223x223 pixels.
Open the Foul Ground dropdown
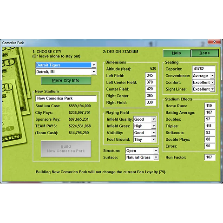(144, 139)
